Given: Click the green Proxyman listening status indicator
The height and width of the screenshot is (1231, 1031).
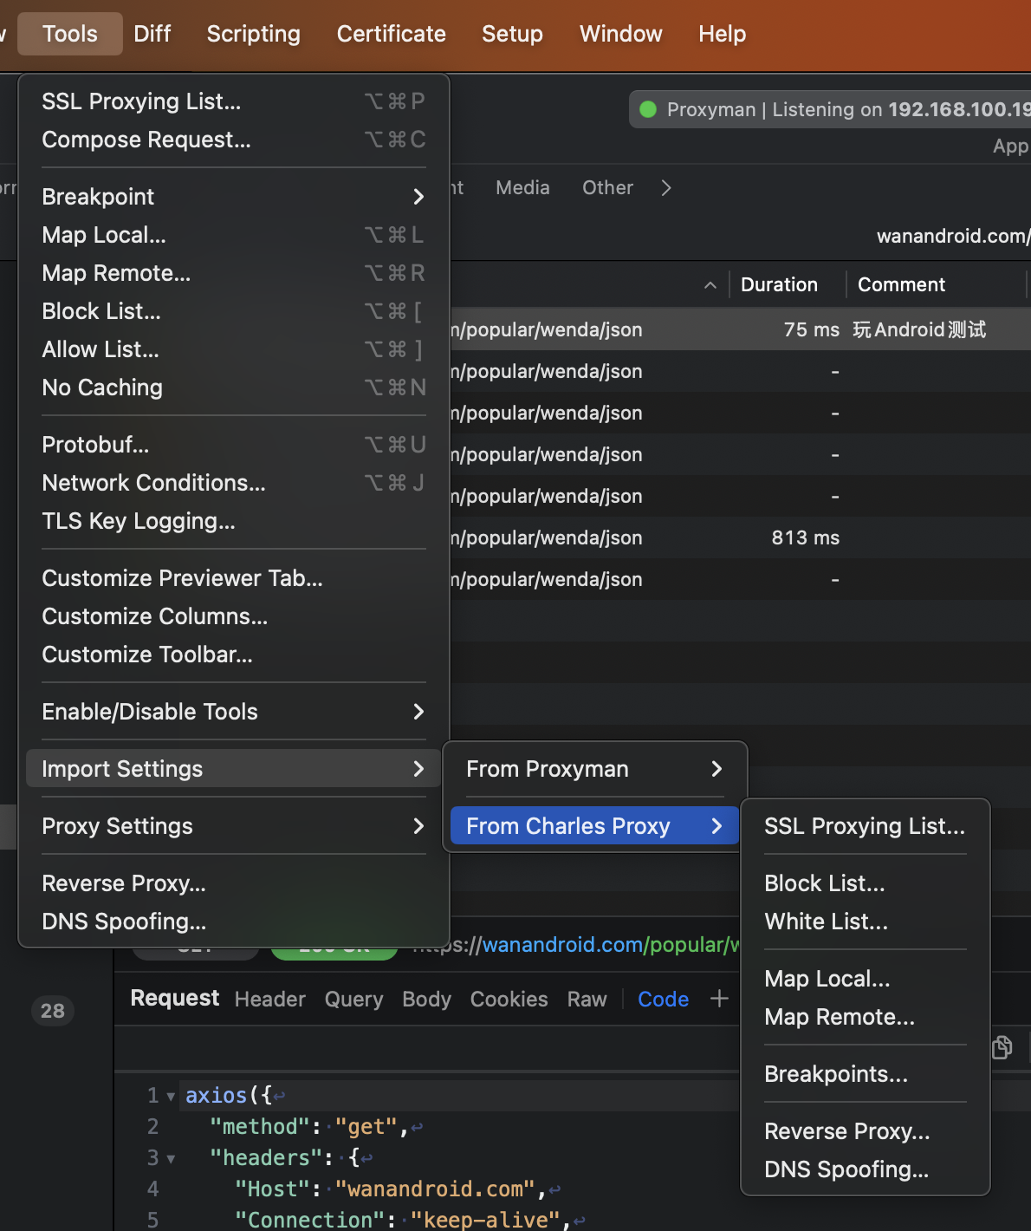Looking at the screenshot, I should pos(647,109).
